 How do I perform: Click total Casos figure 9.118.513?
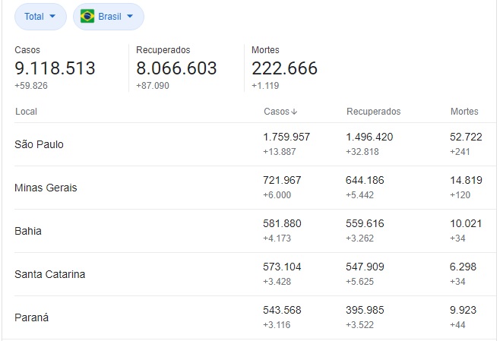pyautogui.click(x=55, y=68)
